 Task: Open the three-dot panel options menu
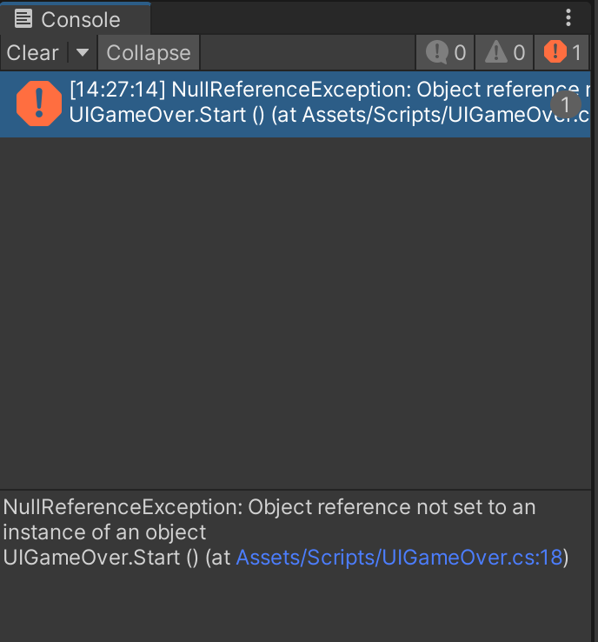point(568,18)
